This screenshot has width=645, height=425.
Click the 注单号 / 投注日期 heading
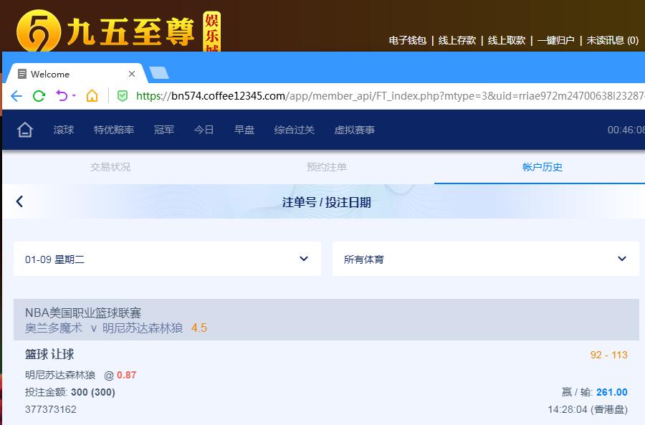point(327,202)
